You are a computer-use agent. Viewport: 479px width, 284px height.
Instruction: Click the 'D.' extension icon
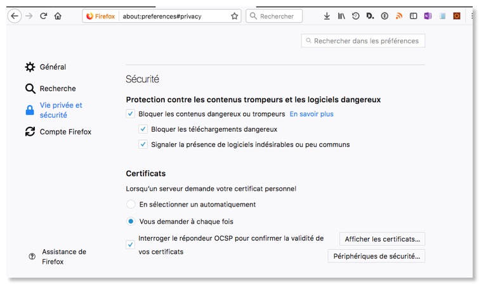point(370,16)
